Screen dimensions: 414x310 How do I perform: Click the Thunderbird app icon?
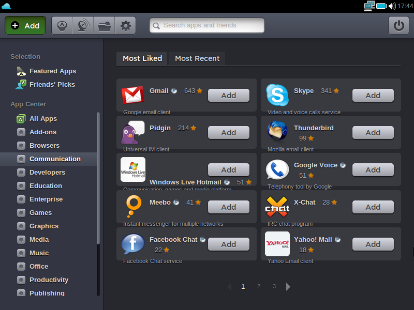277,131
